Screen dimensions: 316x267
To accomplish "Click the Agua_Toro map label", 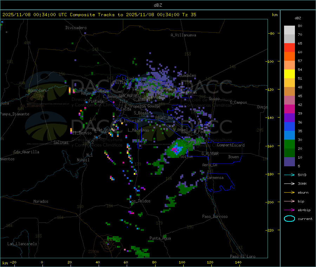I will 38,91.
